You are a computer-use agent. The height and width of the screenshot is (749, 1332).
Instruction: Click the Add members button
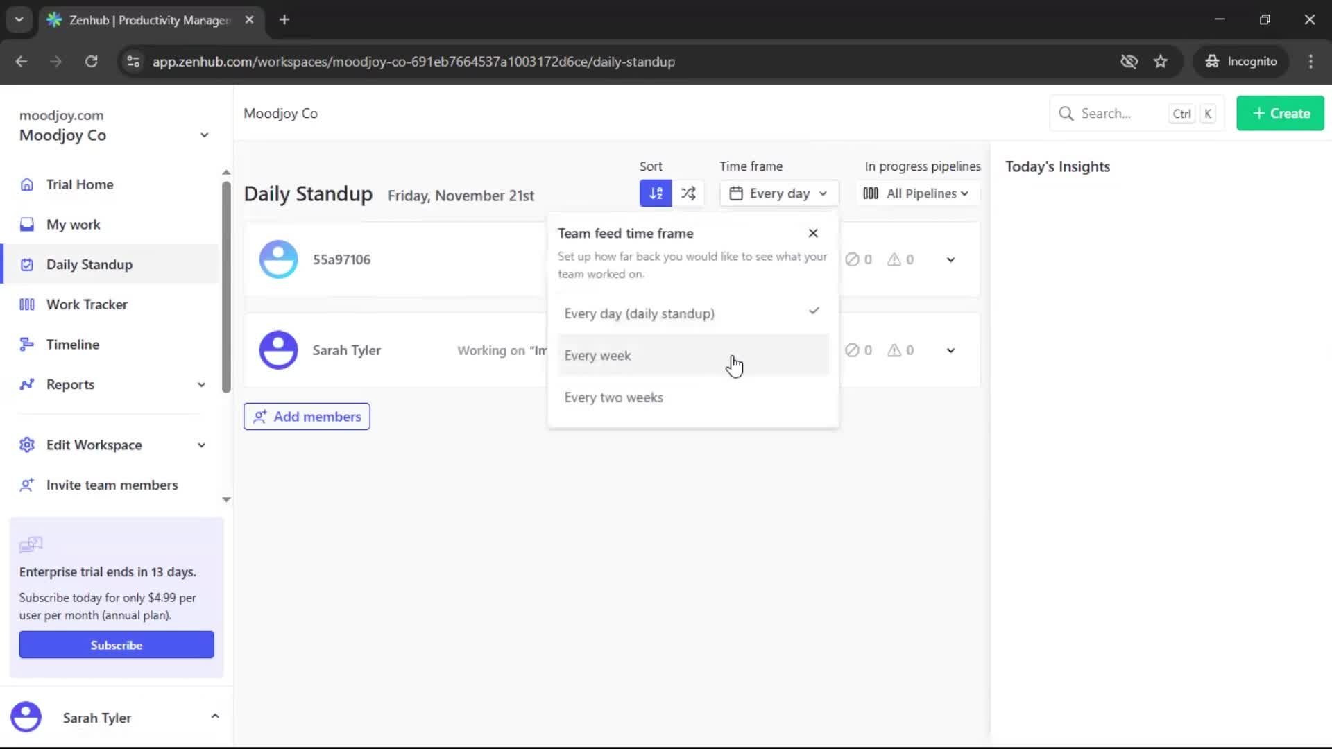click(307, 416)
